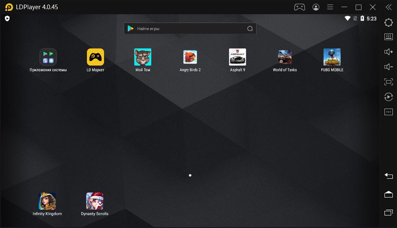Click the shield icon in status bar
Viewport: 397px width, 228px height.
pos(8,18)
